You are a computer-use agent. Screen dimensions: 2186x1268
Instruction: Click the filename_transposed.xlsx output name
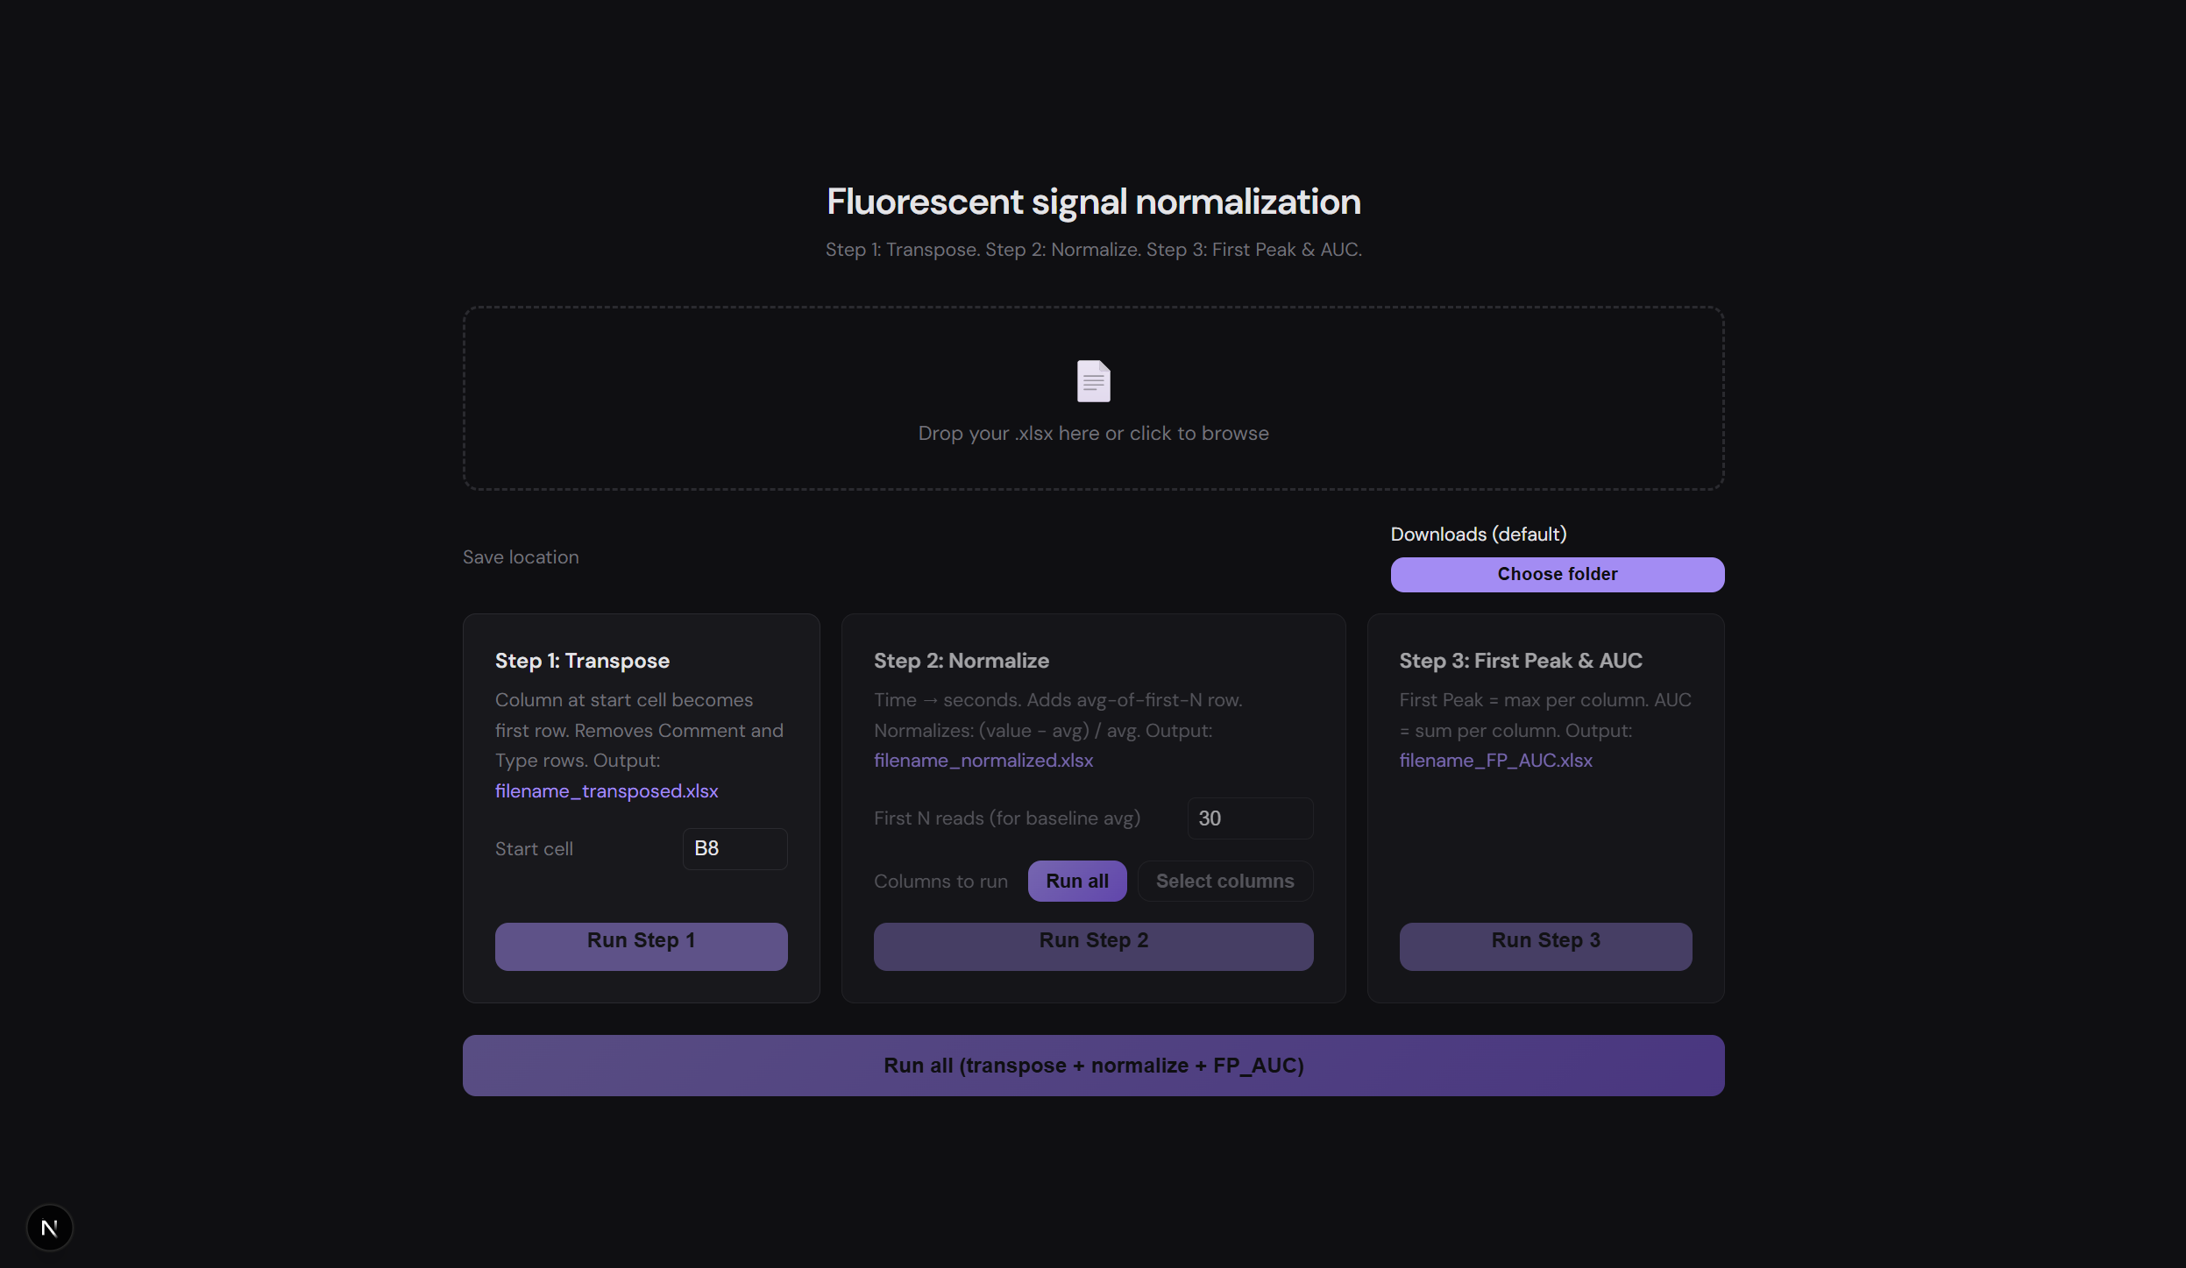(x=606, y=790)
